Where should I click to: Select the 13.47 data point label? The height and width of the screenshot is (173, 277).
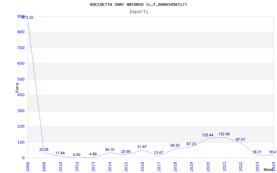[158, 153]
